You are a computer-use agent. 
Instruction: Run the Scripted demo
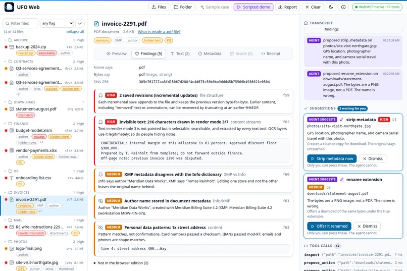point(253,7)
